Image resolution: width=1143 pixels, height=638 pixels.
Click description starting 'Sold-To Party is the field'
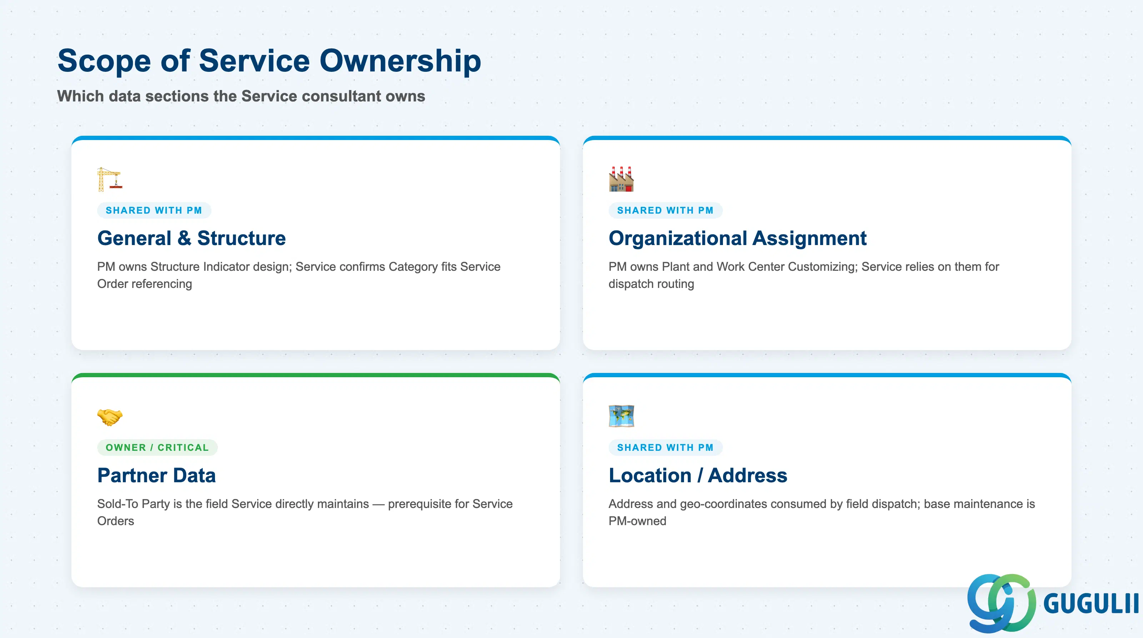click(305, 512)
